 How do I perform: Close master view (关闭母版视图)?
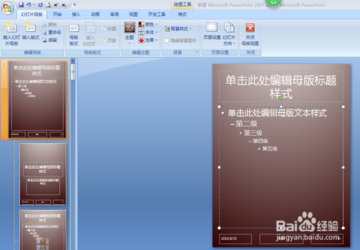[x=250, y=34]
